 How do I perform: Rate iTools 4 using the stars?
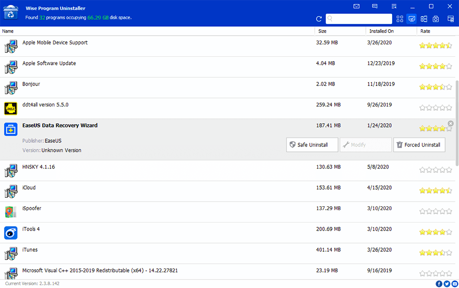pos(436,232)
